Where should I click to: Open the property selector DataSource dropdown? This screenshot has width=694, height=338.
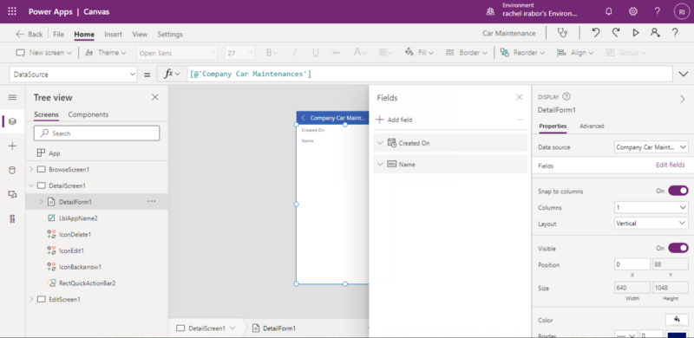tap(73, 75)
